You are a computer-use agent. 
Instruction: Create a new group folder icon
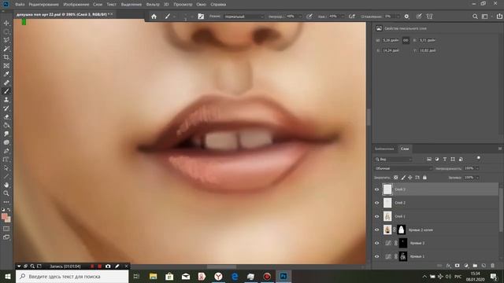pos(475,266)
